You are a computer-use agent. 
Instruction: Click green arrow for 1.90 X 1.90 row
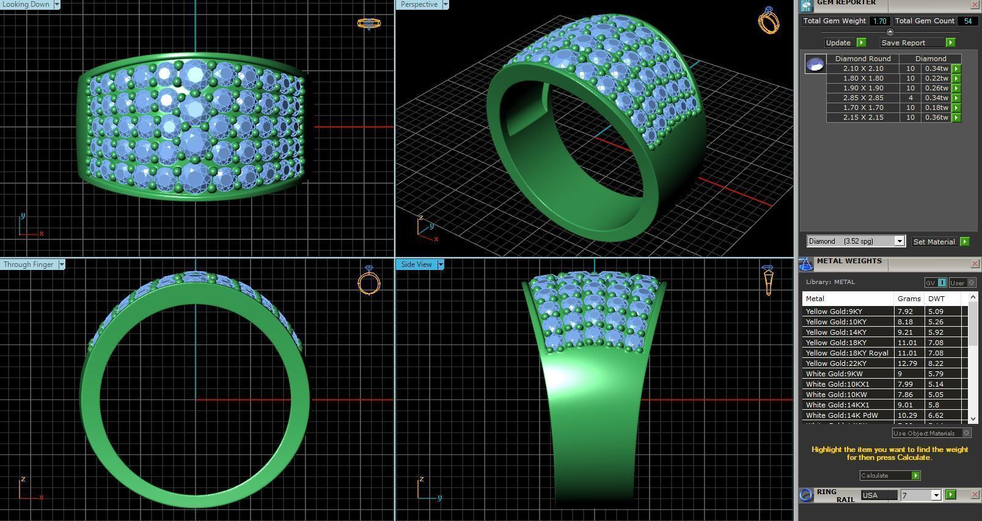[x=956, y=89]
